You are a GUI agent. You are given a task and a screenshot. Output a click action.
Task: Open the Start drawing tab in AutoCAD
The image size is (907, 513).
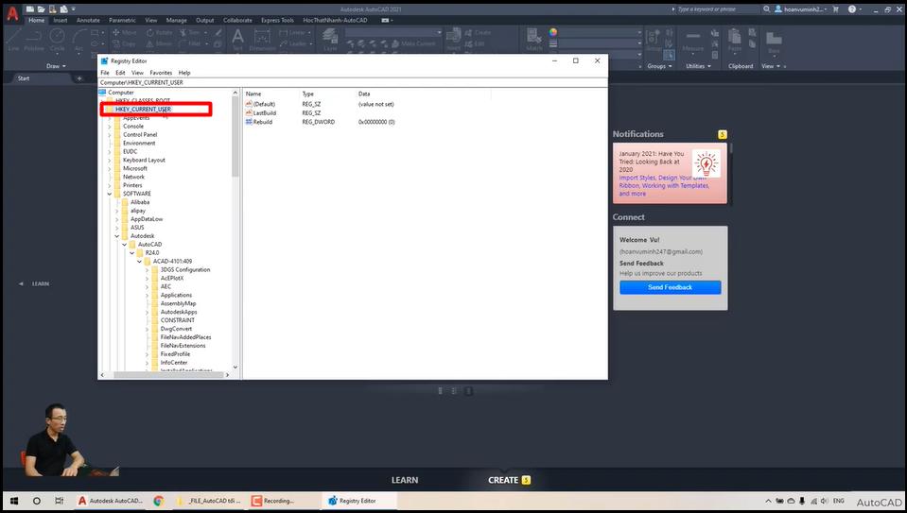point(24,78)
